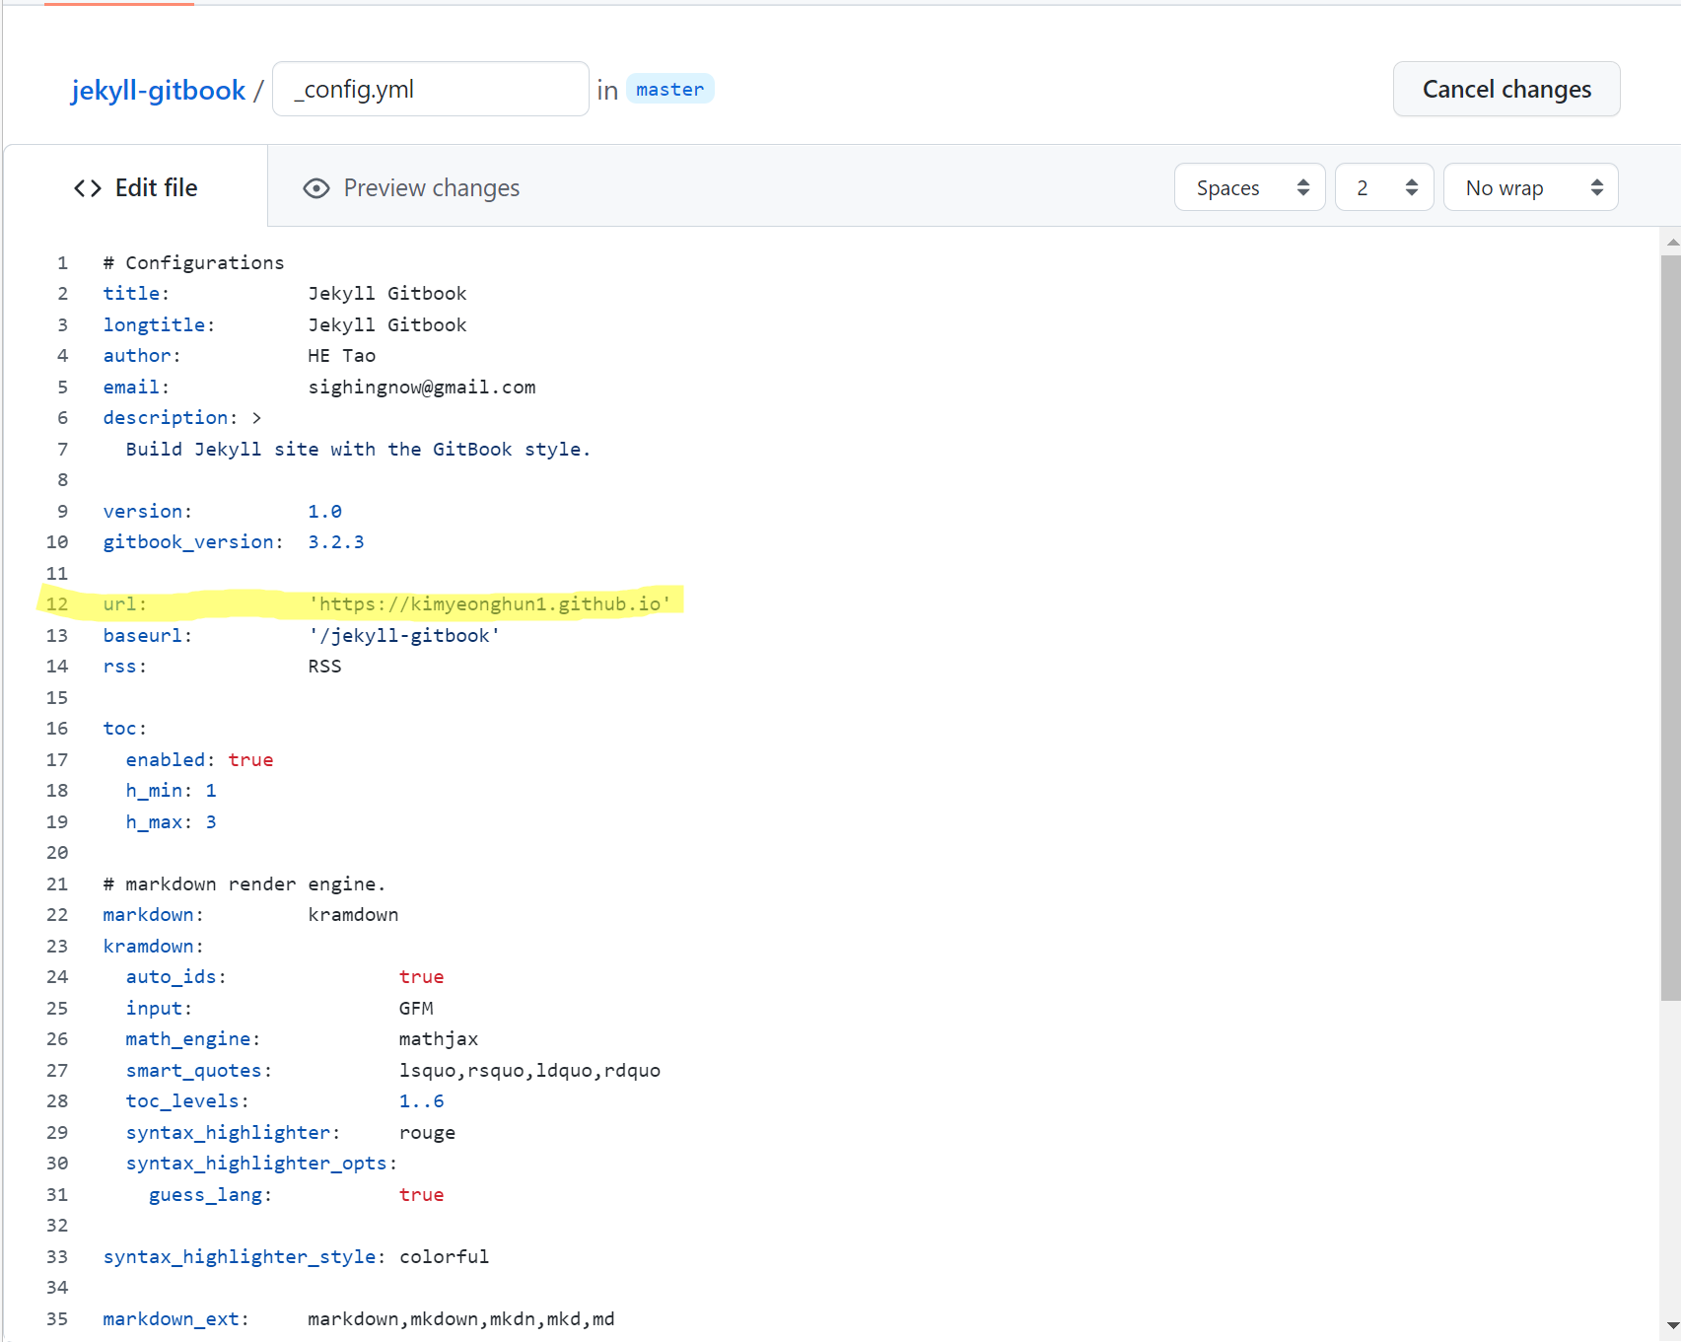Open the No wrap line mode dropdown
The image size is (1681, 1342).
(x=1530, y=187)
